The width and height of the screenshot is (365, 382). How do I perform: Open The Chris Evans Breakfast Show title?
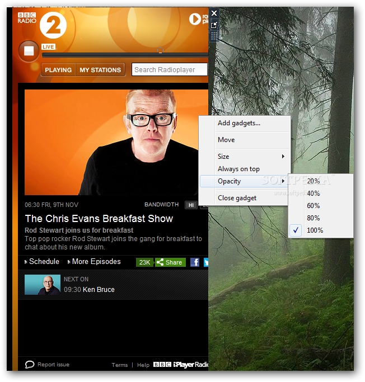pyautogui.click(x=99, y=219)
